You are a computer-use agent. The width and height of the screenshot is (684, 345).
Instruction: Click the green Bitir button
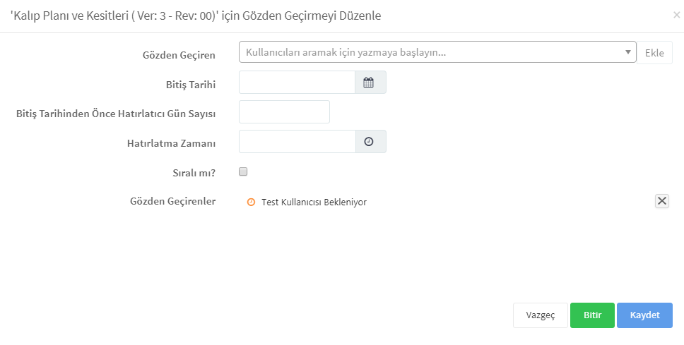tap(592, 315)
